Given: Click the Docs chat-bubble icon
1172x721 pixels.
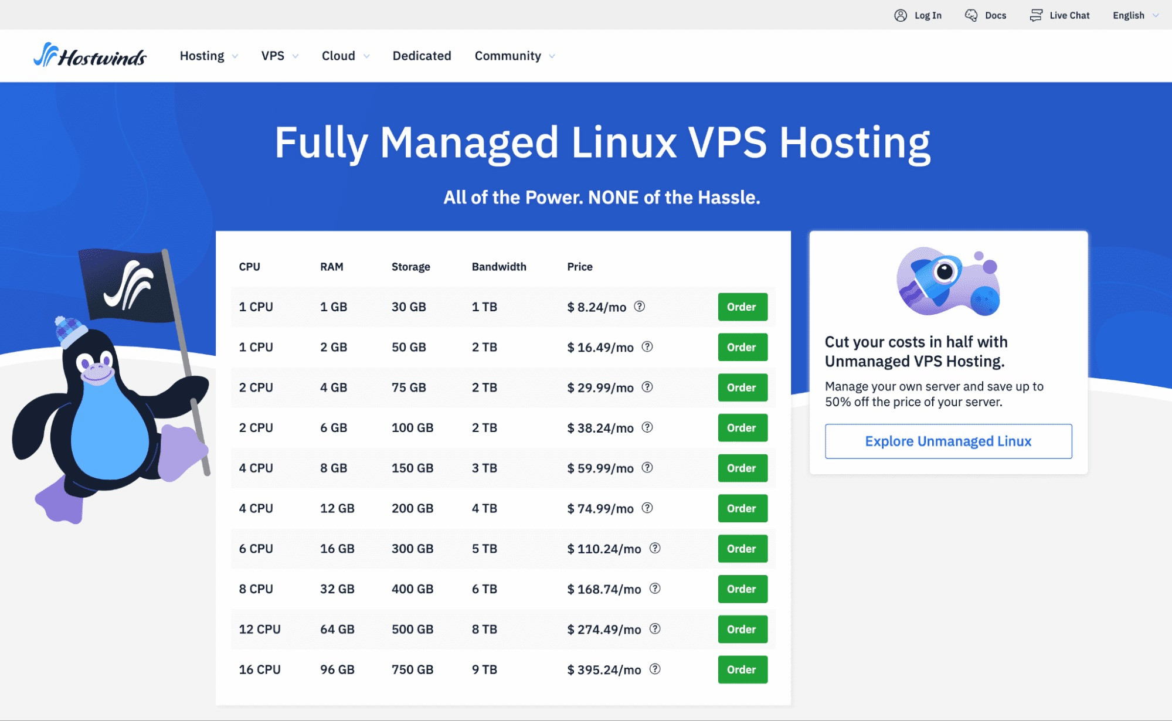Looking at the screenshot, I should [x=971, y=15].
